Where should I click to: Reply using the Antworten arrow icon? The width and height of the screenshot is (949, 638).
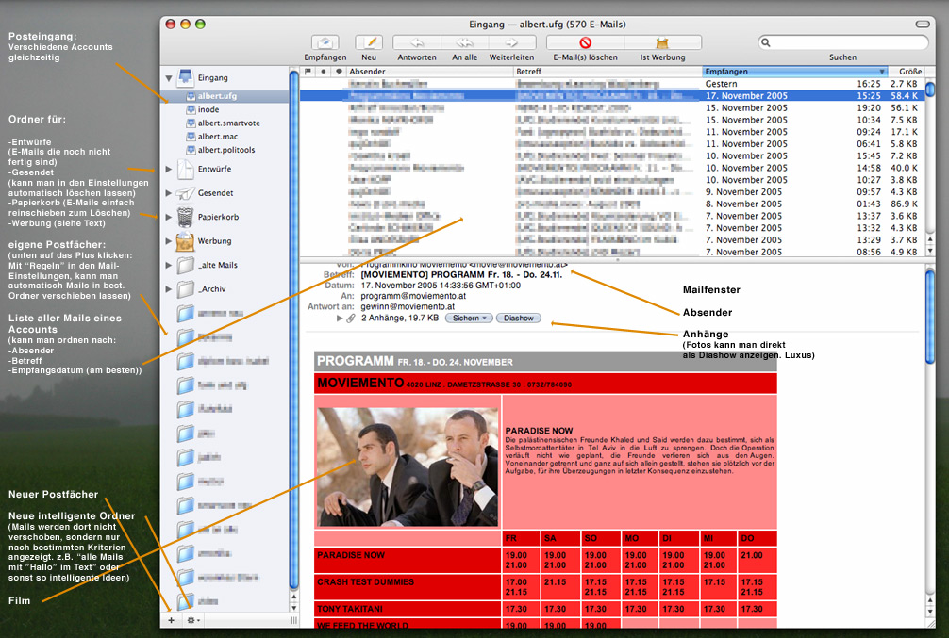pyautogui.click(x=416, y=43)
